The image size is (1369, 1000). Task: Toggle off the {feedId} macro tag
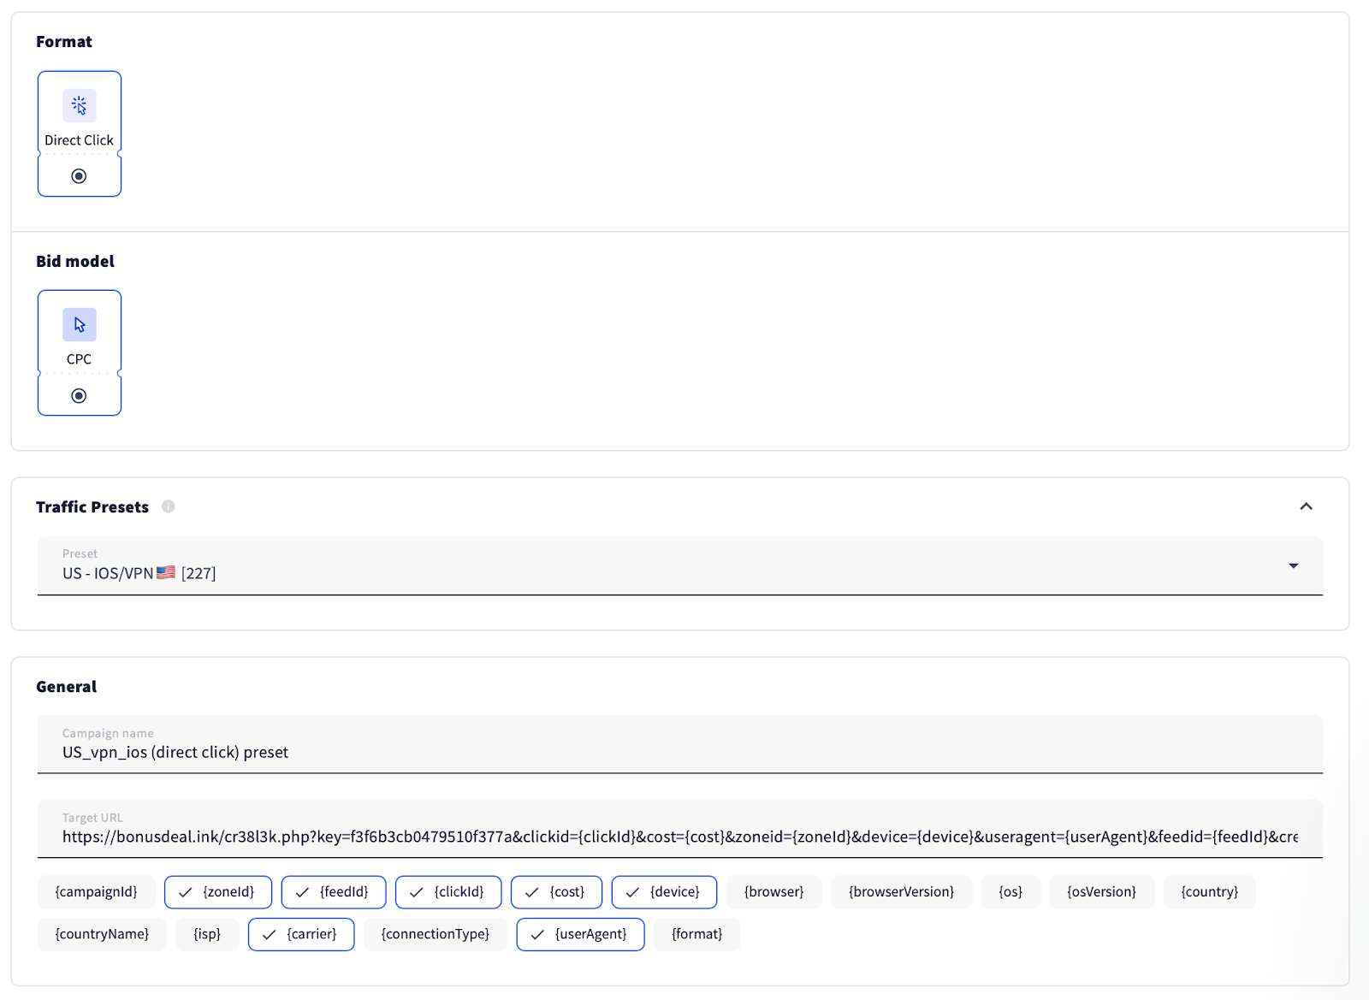(334, 891)
